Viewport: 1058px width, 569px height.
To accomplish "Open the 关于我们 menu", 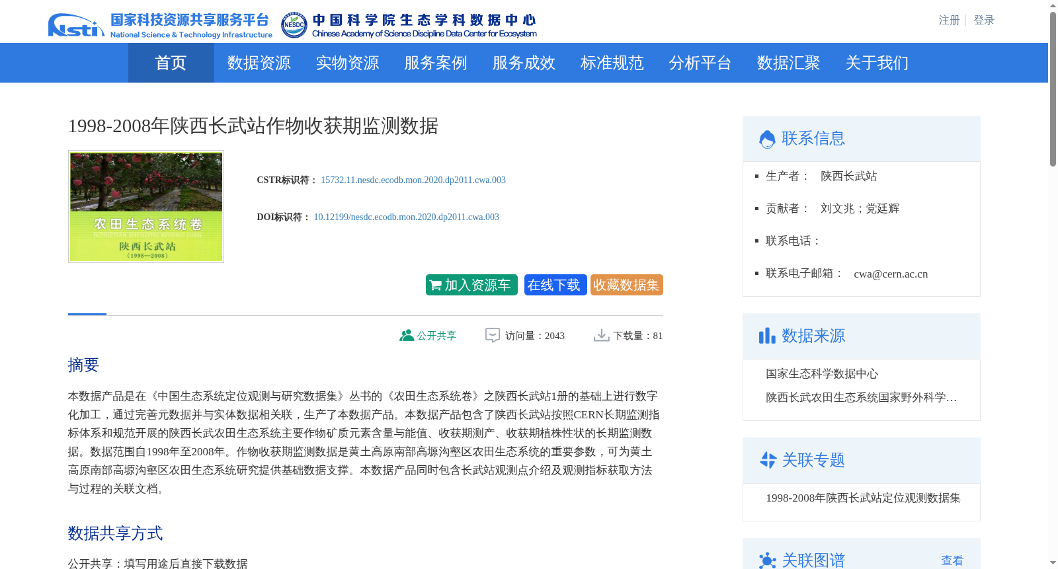I will [877, 63].
